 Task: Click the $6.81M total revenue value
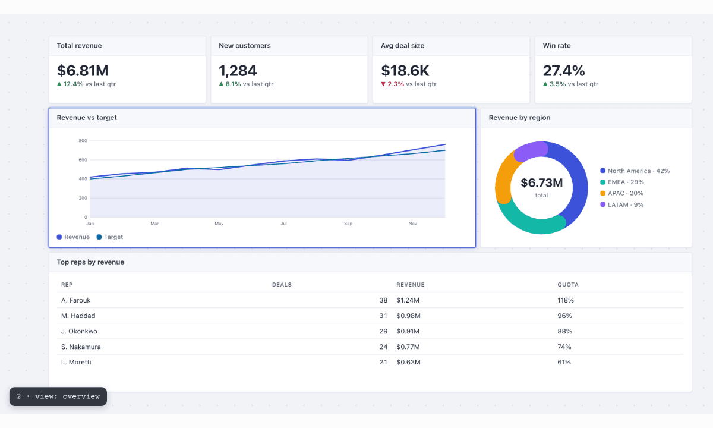click(83, 71)
